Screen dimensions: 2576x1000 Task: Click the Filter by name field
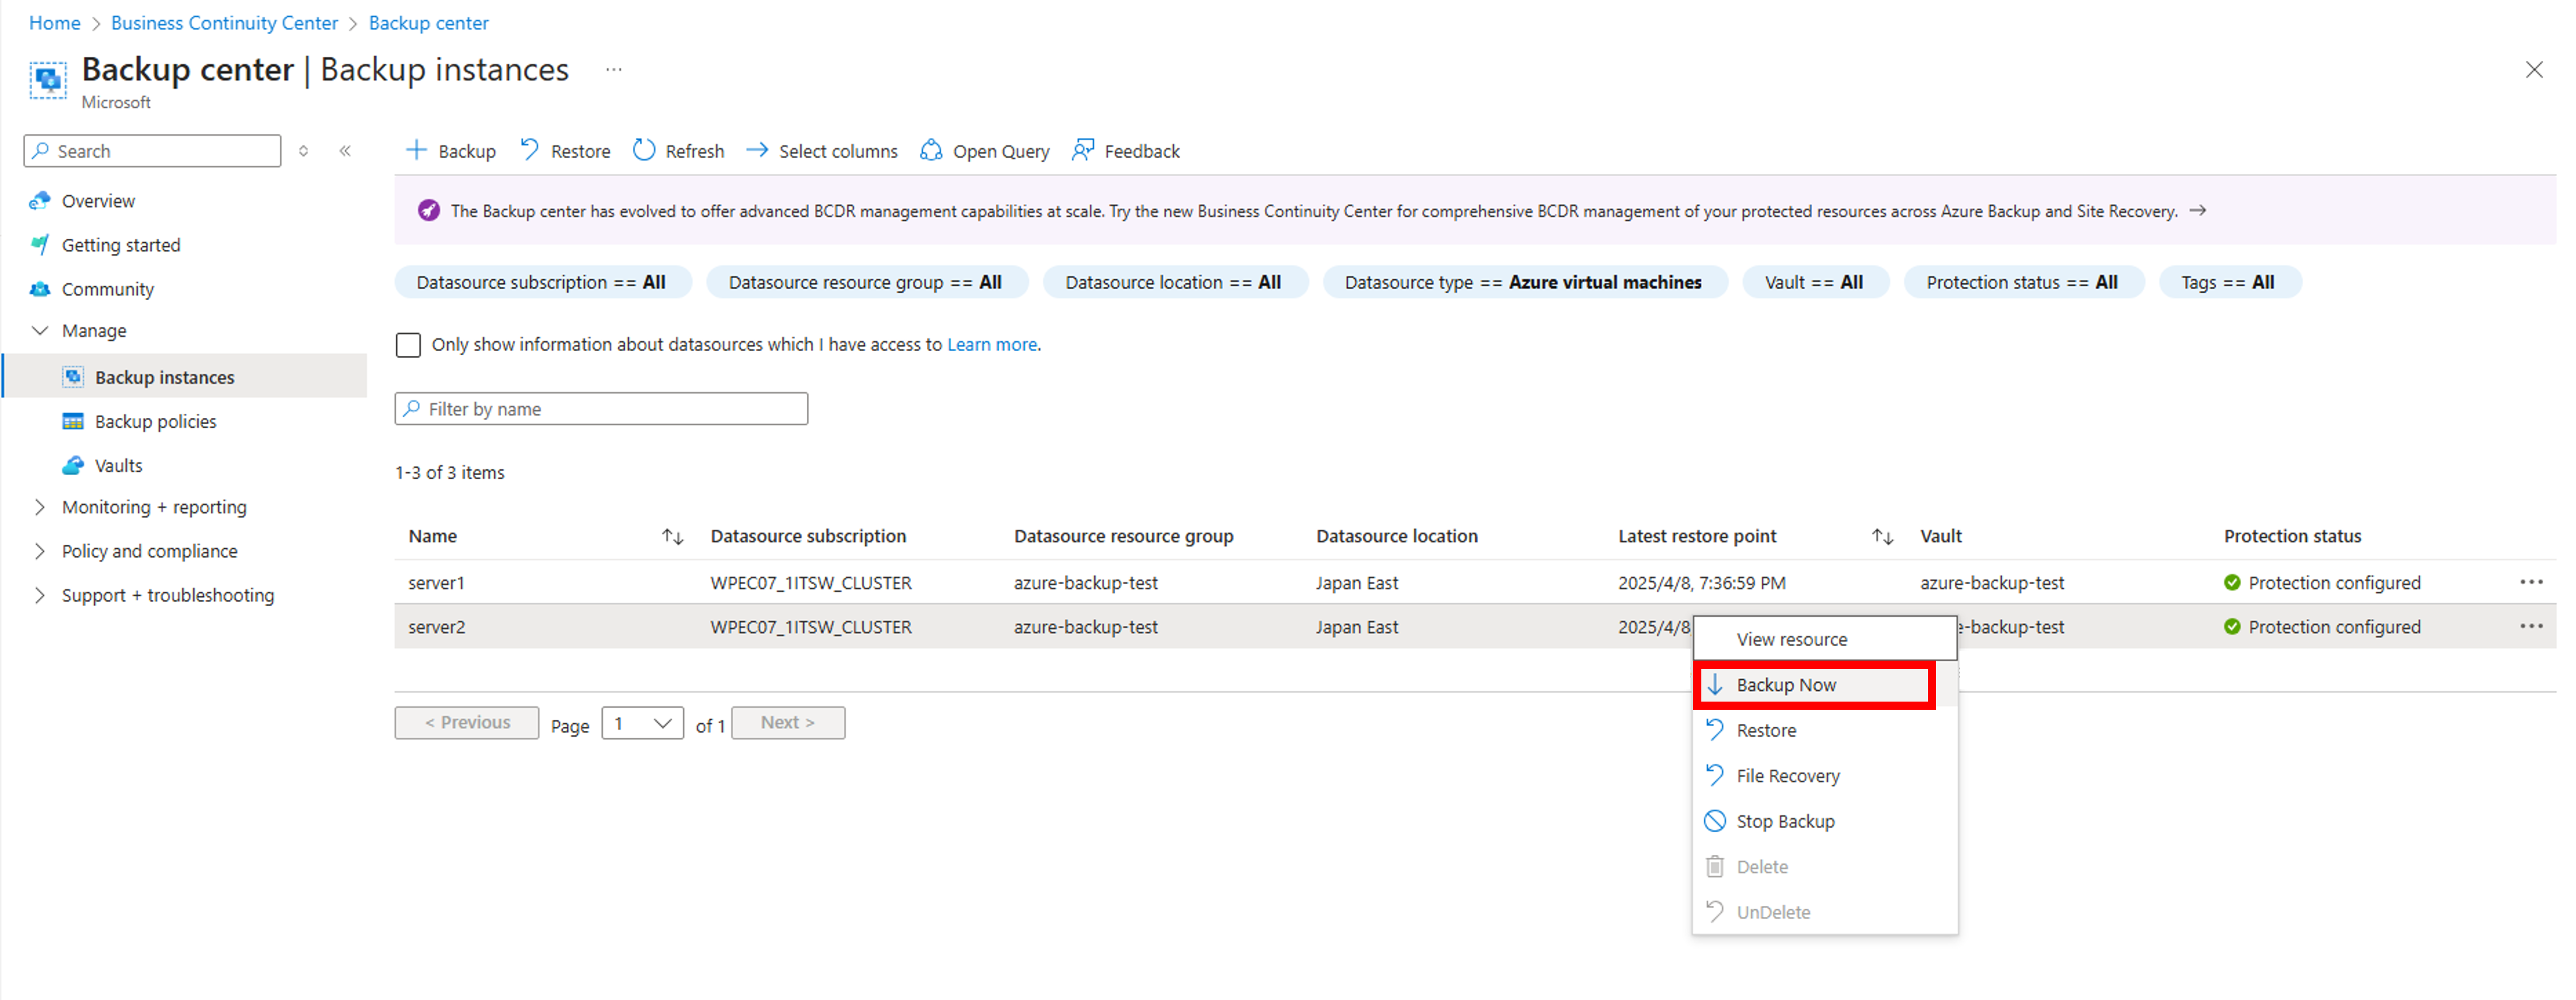pyautogui.click(x=602, y=410)
